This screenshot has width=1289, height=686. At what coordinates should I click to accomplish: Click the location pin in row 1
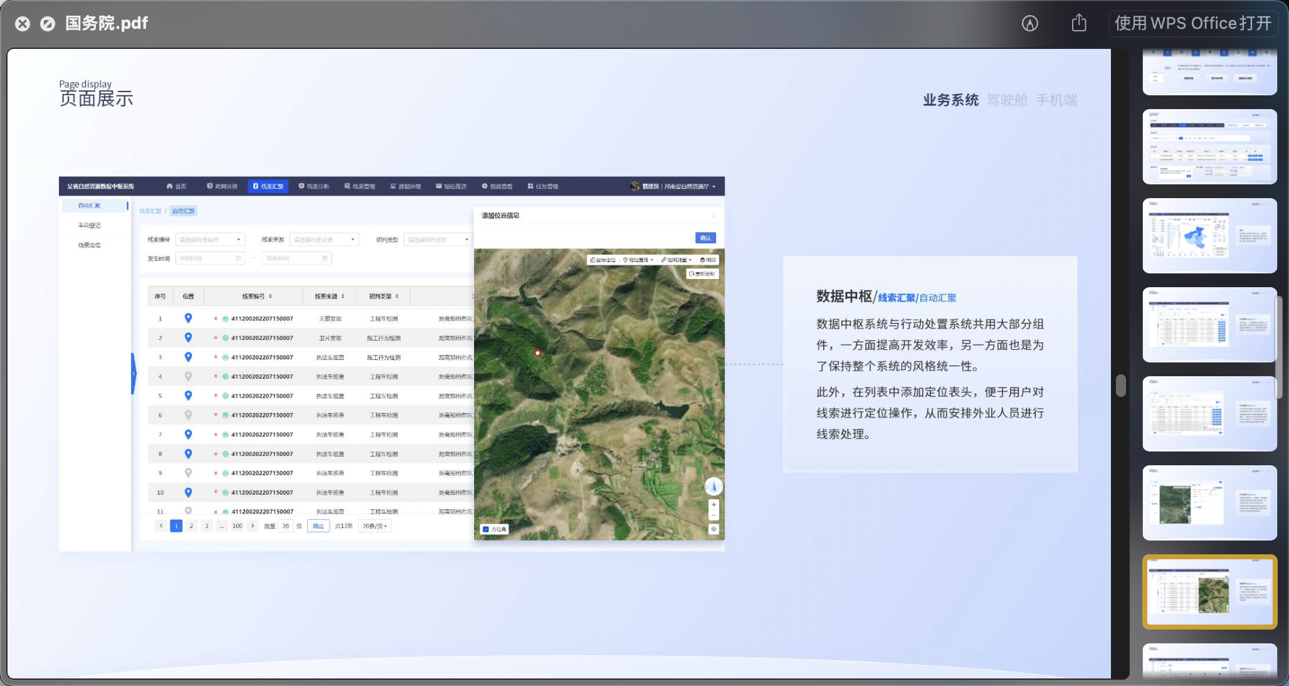click(x=188, y=318)
